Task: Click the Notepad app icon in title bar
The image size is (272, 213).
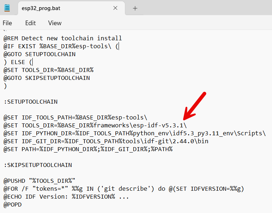Action: [x=7, y=8]
